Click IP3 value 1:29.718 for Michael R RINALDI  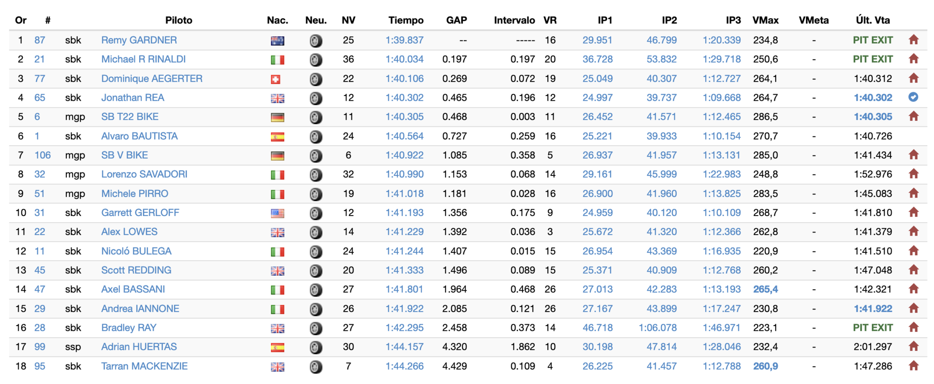722,59
